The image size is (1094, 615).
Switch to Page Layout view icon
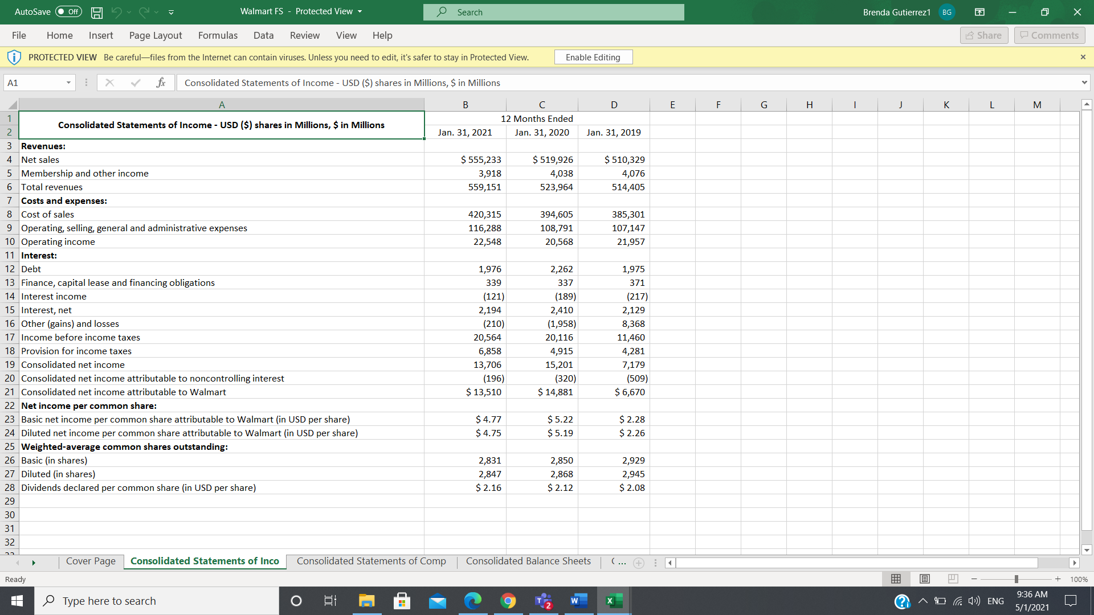(925, 579)
